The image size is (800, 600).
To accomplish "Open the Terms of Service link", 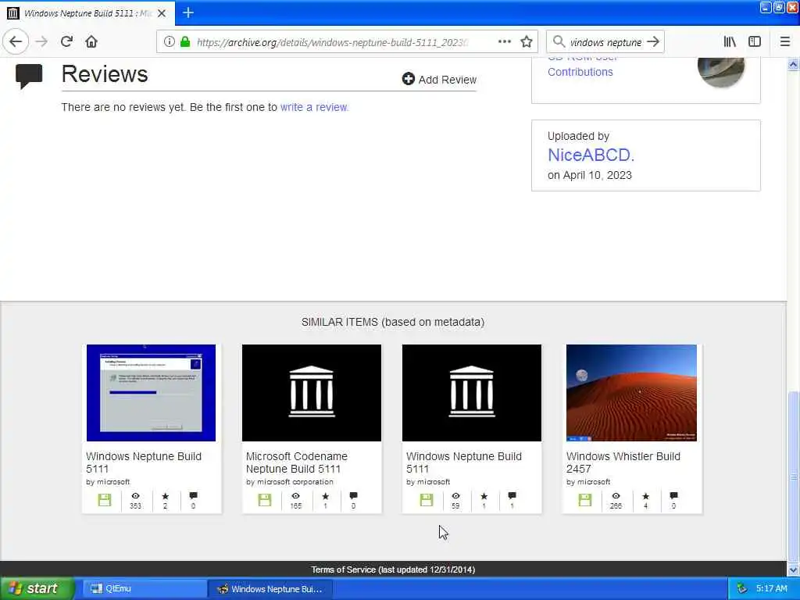I will (x=393, y=570).
